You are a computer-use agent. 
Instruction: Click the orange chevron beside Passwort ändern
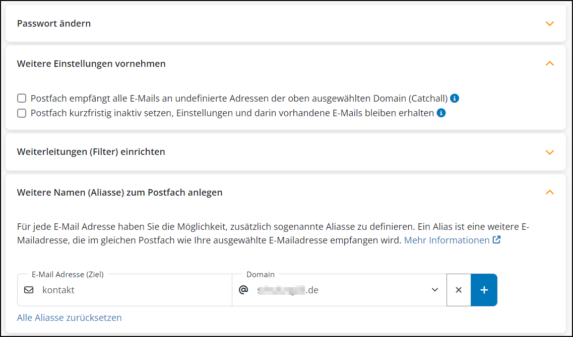[x=549, y=23]
